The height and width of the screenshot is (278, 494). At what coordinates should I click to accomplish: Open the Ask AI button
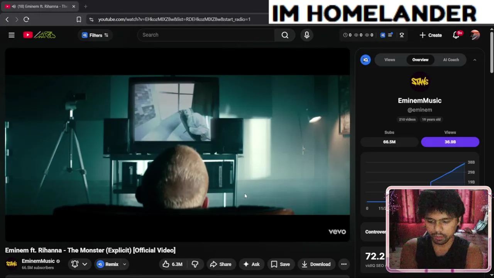pyautogui.click(x=251, y=264)
